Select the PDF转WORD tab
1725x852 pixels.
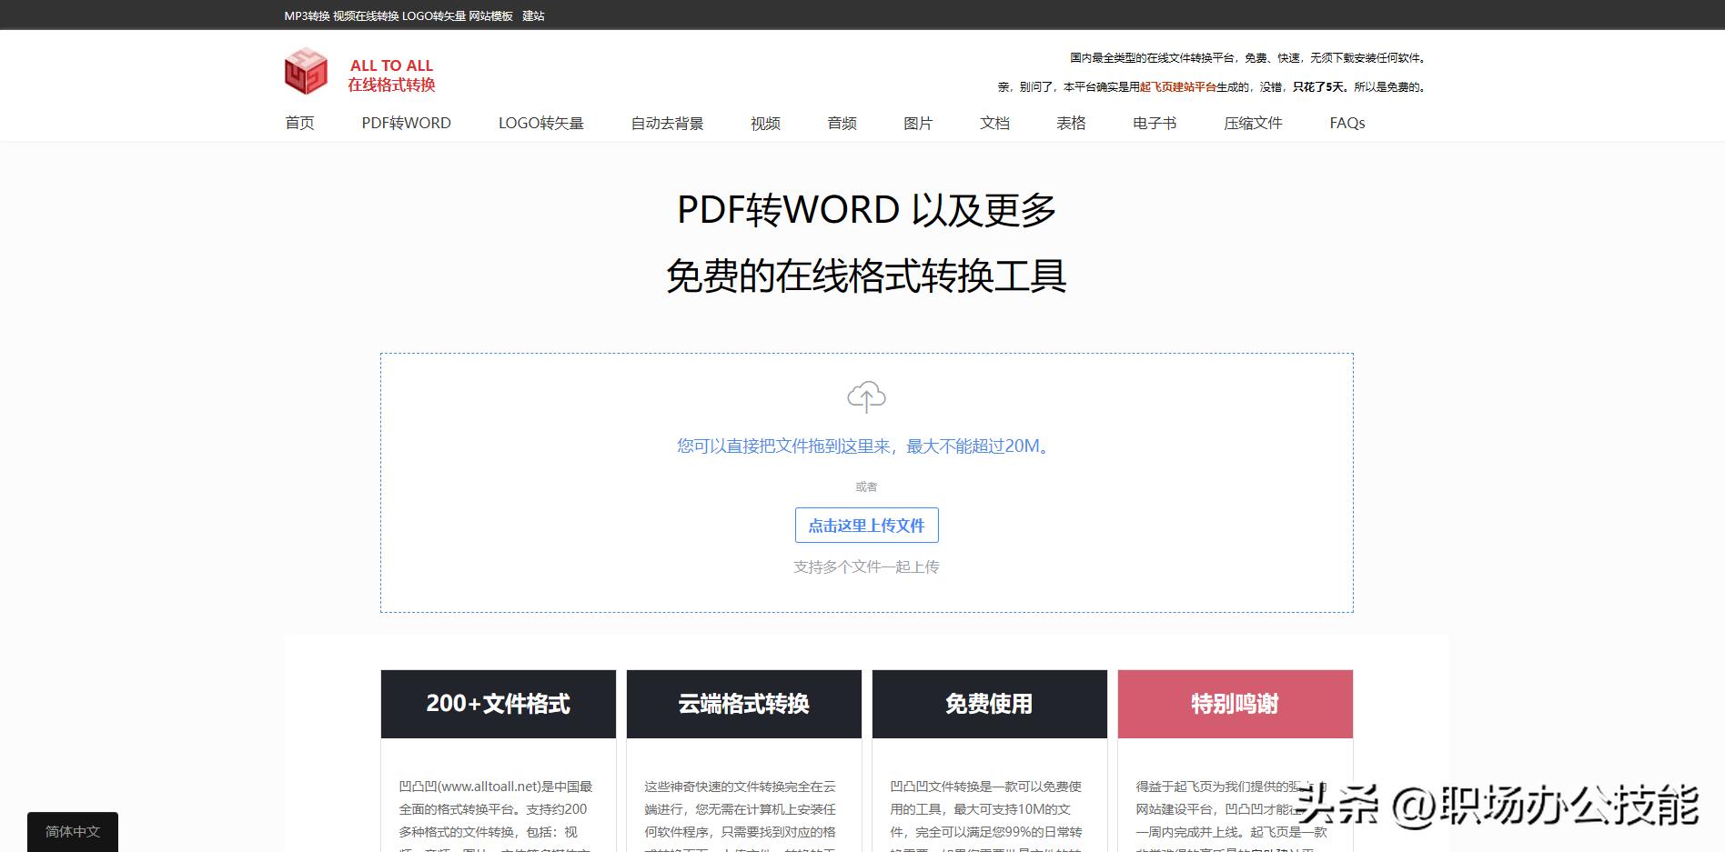(406, 123)
